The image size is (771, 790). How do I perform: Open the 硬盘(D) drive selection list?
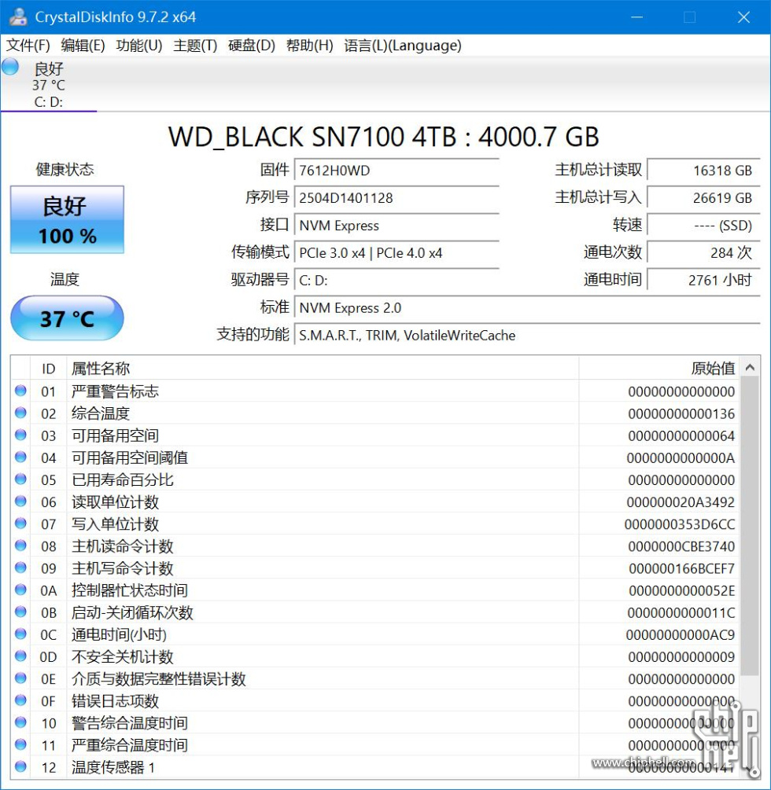tap(249, 46)
